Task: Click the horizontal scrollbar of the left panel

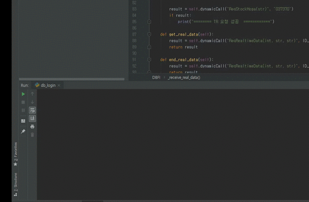Action: click(x=71, y=79)
